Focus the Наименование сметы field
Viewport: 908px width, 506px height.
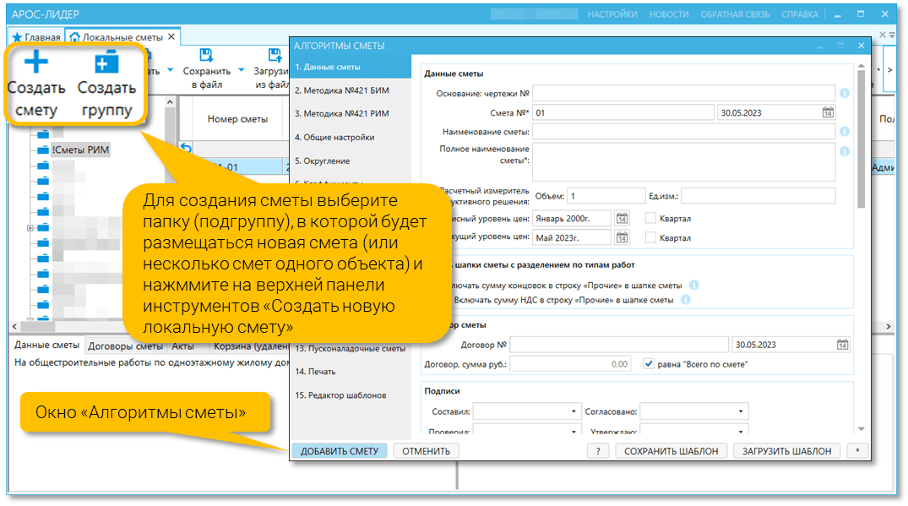click(683, 132)
